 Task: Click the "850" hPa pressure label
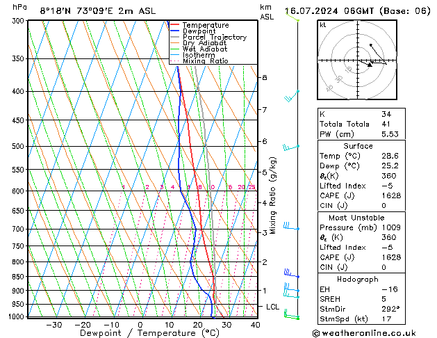pyautogui.click(x=18, y=277)
